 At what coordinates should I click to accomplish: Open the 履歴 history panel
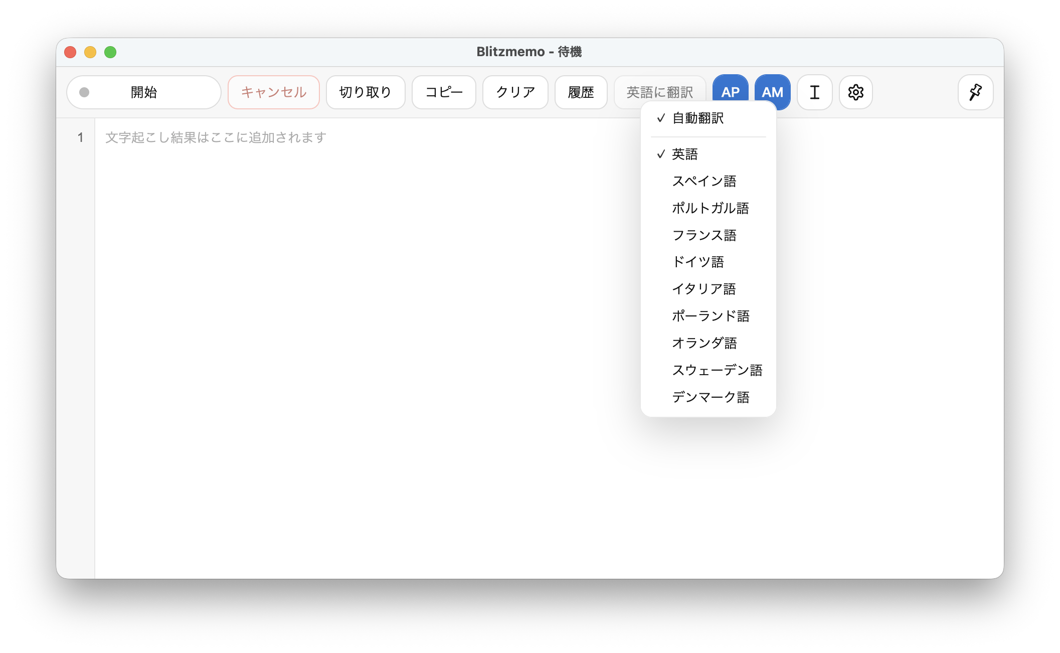pyautogui.click(x=581, y=92)
